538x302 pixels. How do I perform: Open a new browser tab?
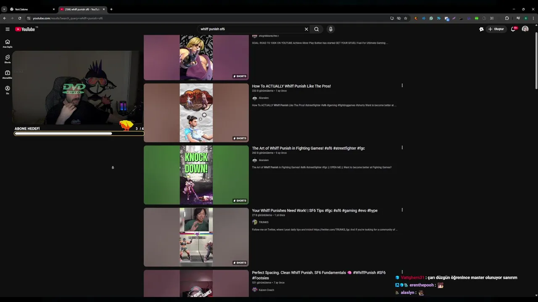click(111, 9)
